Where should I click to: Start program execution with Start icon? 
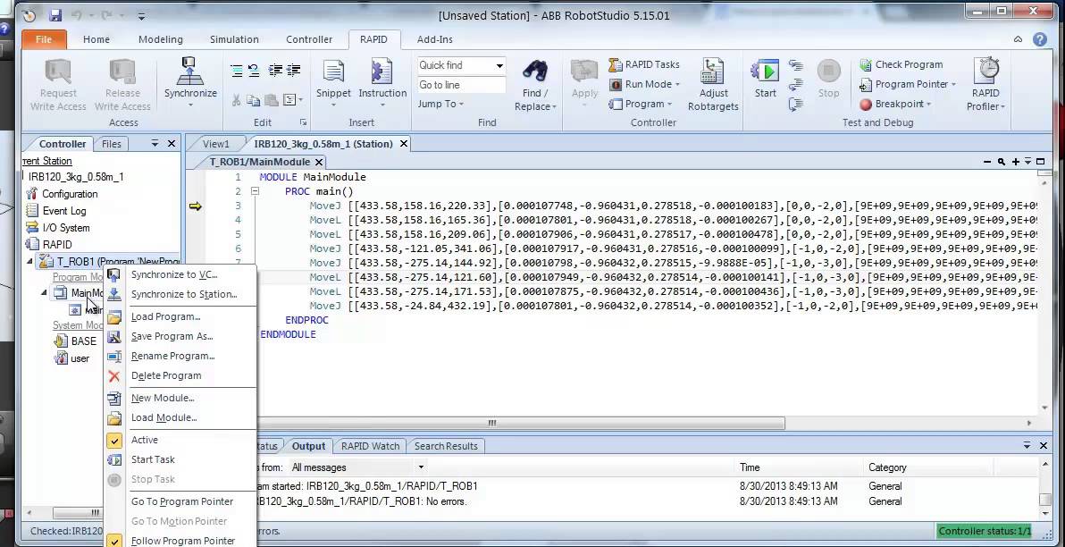tap(766, 72)
